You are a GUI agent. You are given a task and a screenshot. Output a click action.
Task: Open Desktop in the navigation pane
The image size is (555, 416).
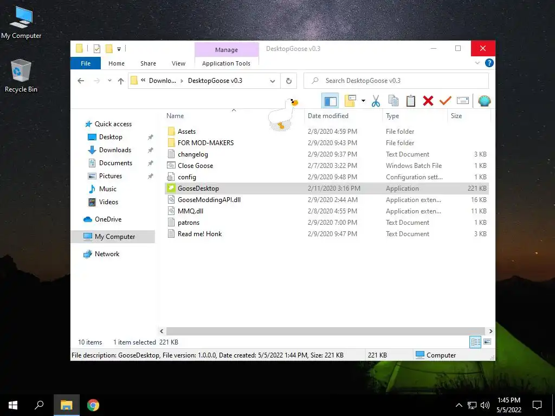pos(111,137)
